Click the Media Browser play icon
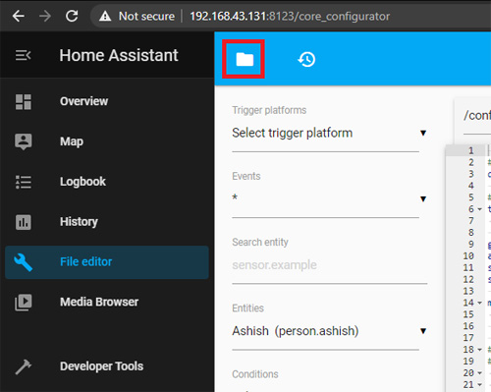Screen dimensions: 491x392 24,303
